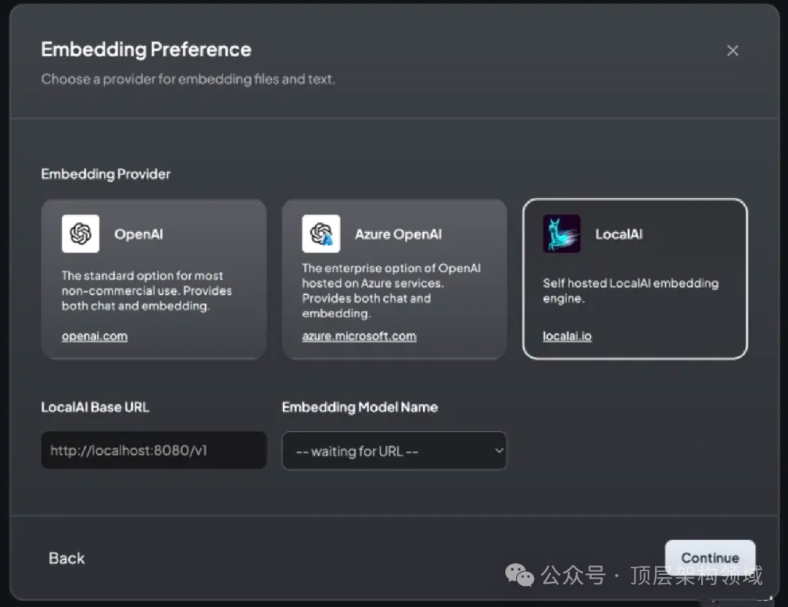
Task: Click the Embedding Model Name label
Action: 360,407
